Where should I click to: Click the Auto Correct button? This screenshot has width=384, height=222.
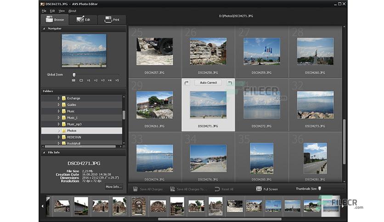[208, 83]
